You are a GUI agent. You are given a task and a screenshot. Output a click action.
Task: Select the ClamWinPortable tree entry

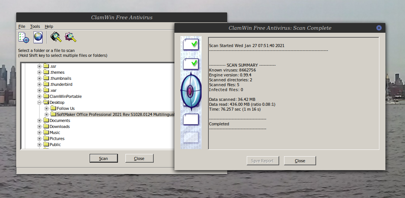click(66, 96)
